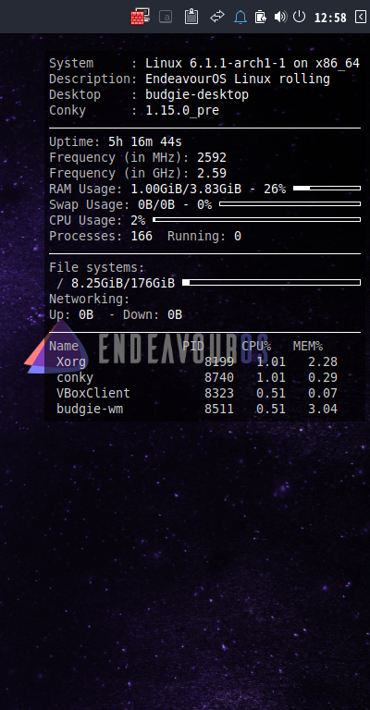Screen dimensions: 370x710
Task: Click the 'Up: 0B' network value
Action: click(x=71, y=315)
